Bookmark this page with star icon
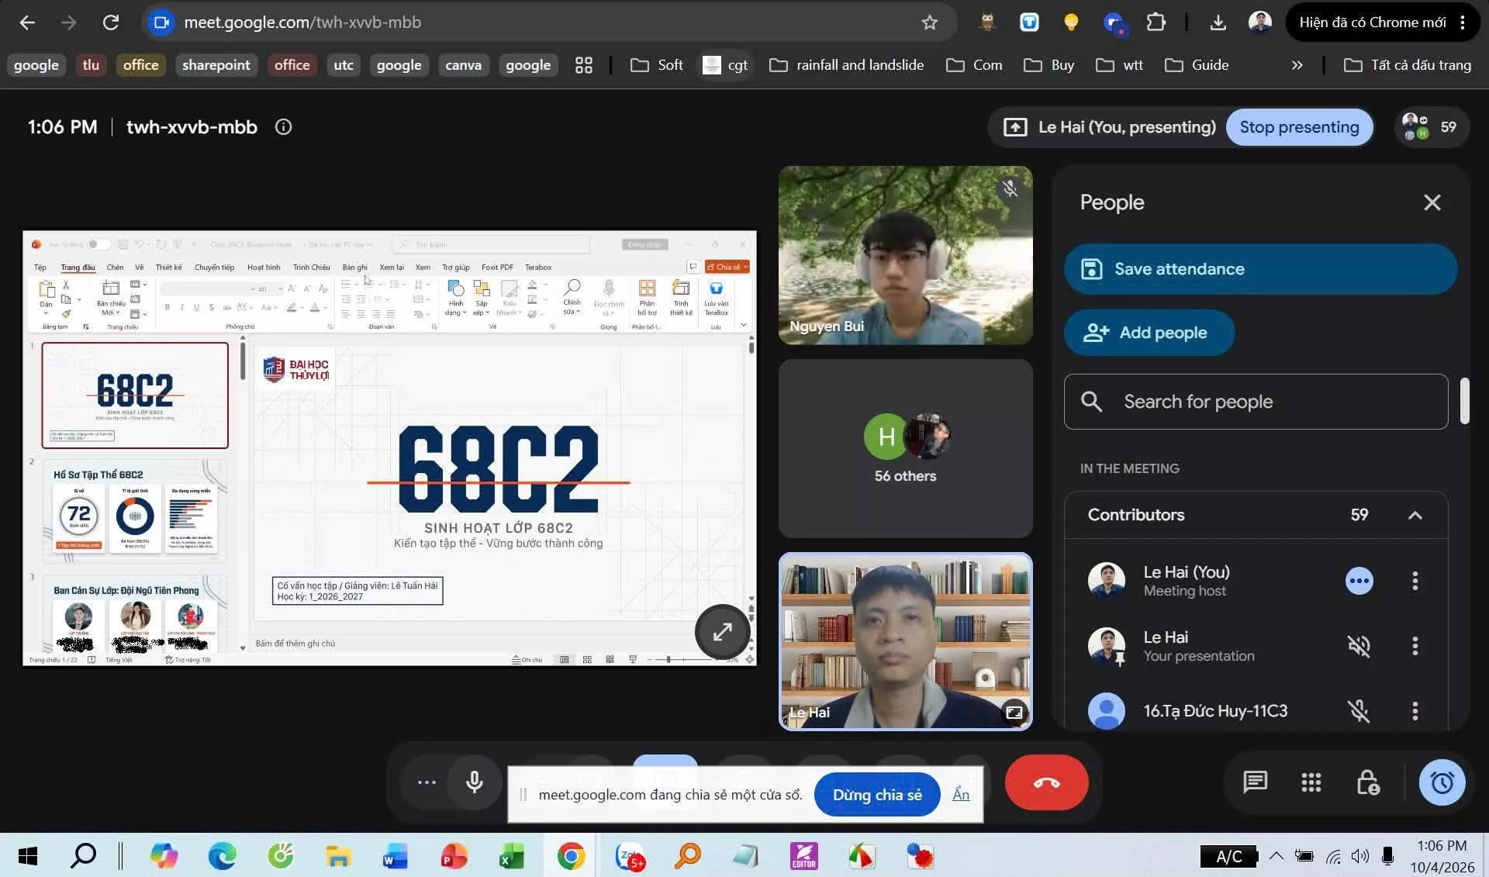Screen dimensions: 1489x877 tap(929, 22)
